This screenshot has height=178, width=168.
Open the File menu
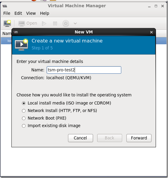point(7,13)
